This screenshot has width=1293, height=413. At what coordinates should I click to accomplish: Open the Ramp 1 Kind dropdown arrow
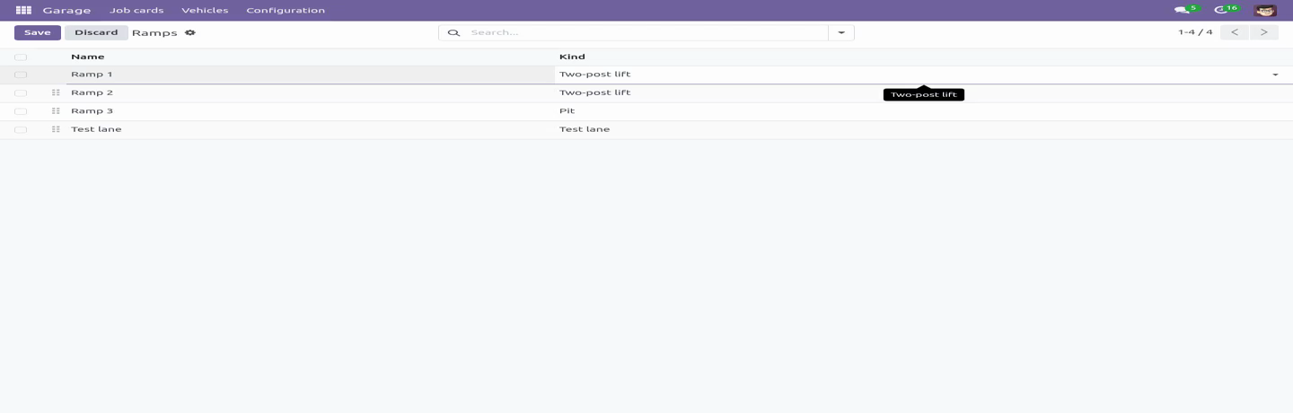1275,75
